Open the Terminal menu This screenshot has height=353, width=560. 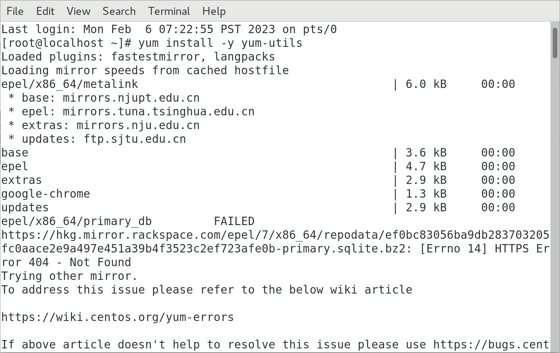pos(169,11)
